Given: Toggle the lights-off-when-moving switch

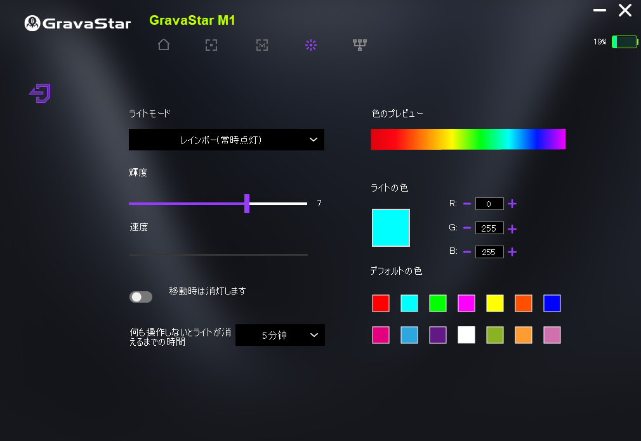Looking at the screenshot, I should click(x=141, y=297).
